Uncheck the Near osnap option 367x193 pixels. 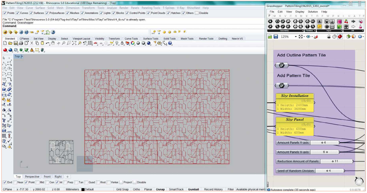tap(14, 182)
